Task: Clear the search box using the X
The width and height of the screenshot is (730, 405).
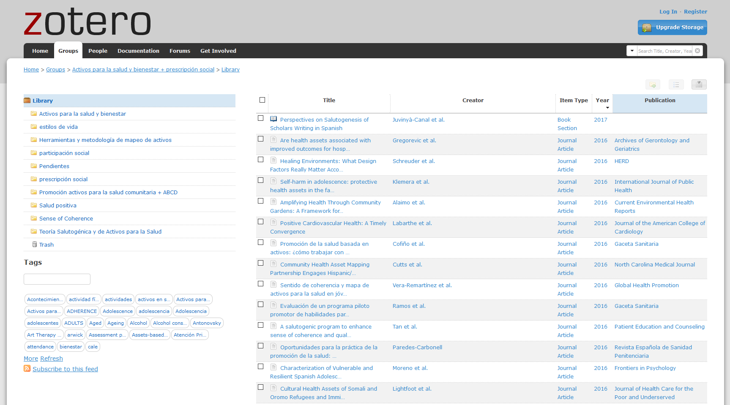Action: click(698, 50)
